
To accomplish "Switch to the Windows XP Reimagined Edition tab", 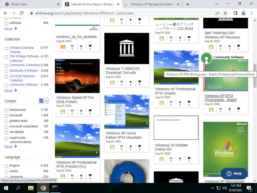I will click(152, 4).
